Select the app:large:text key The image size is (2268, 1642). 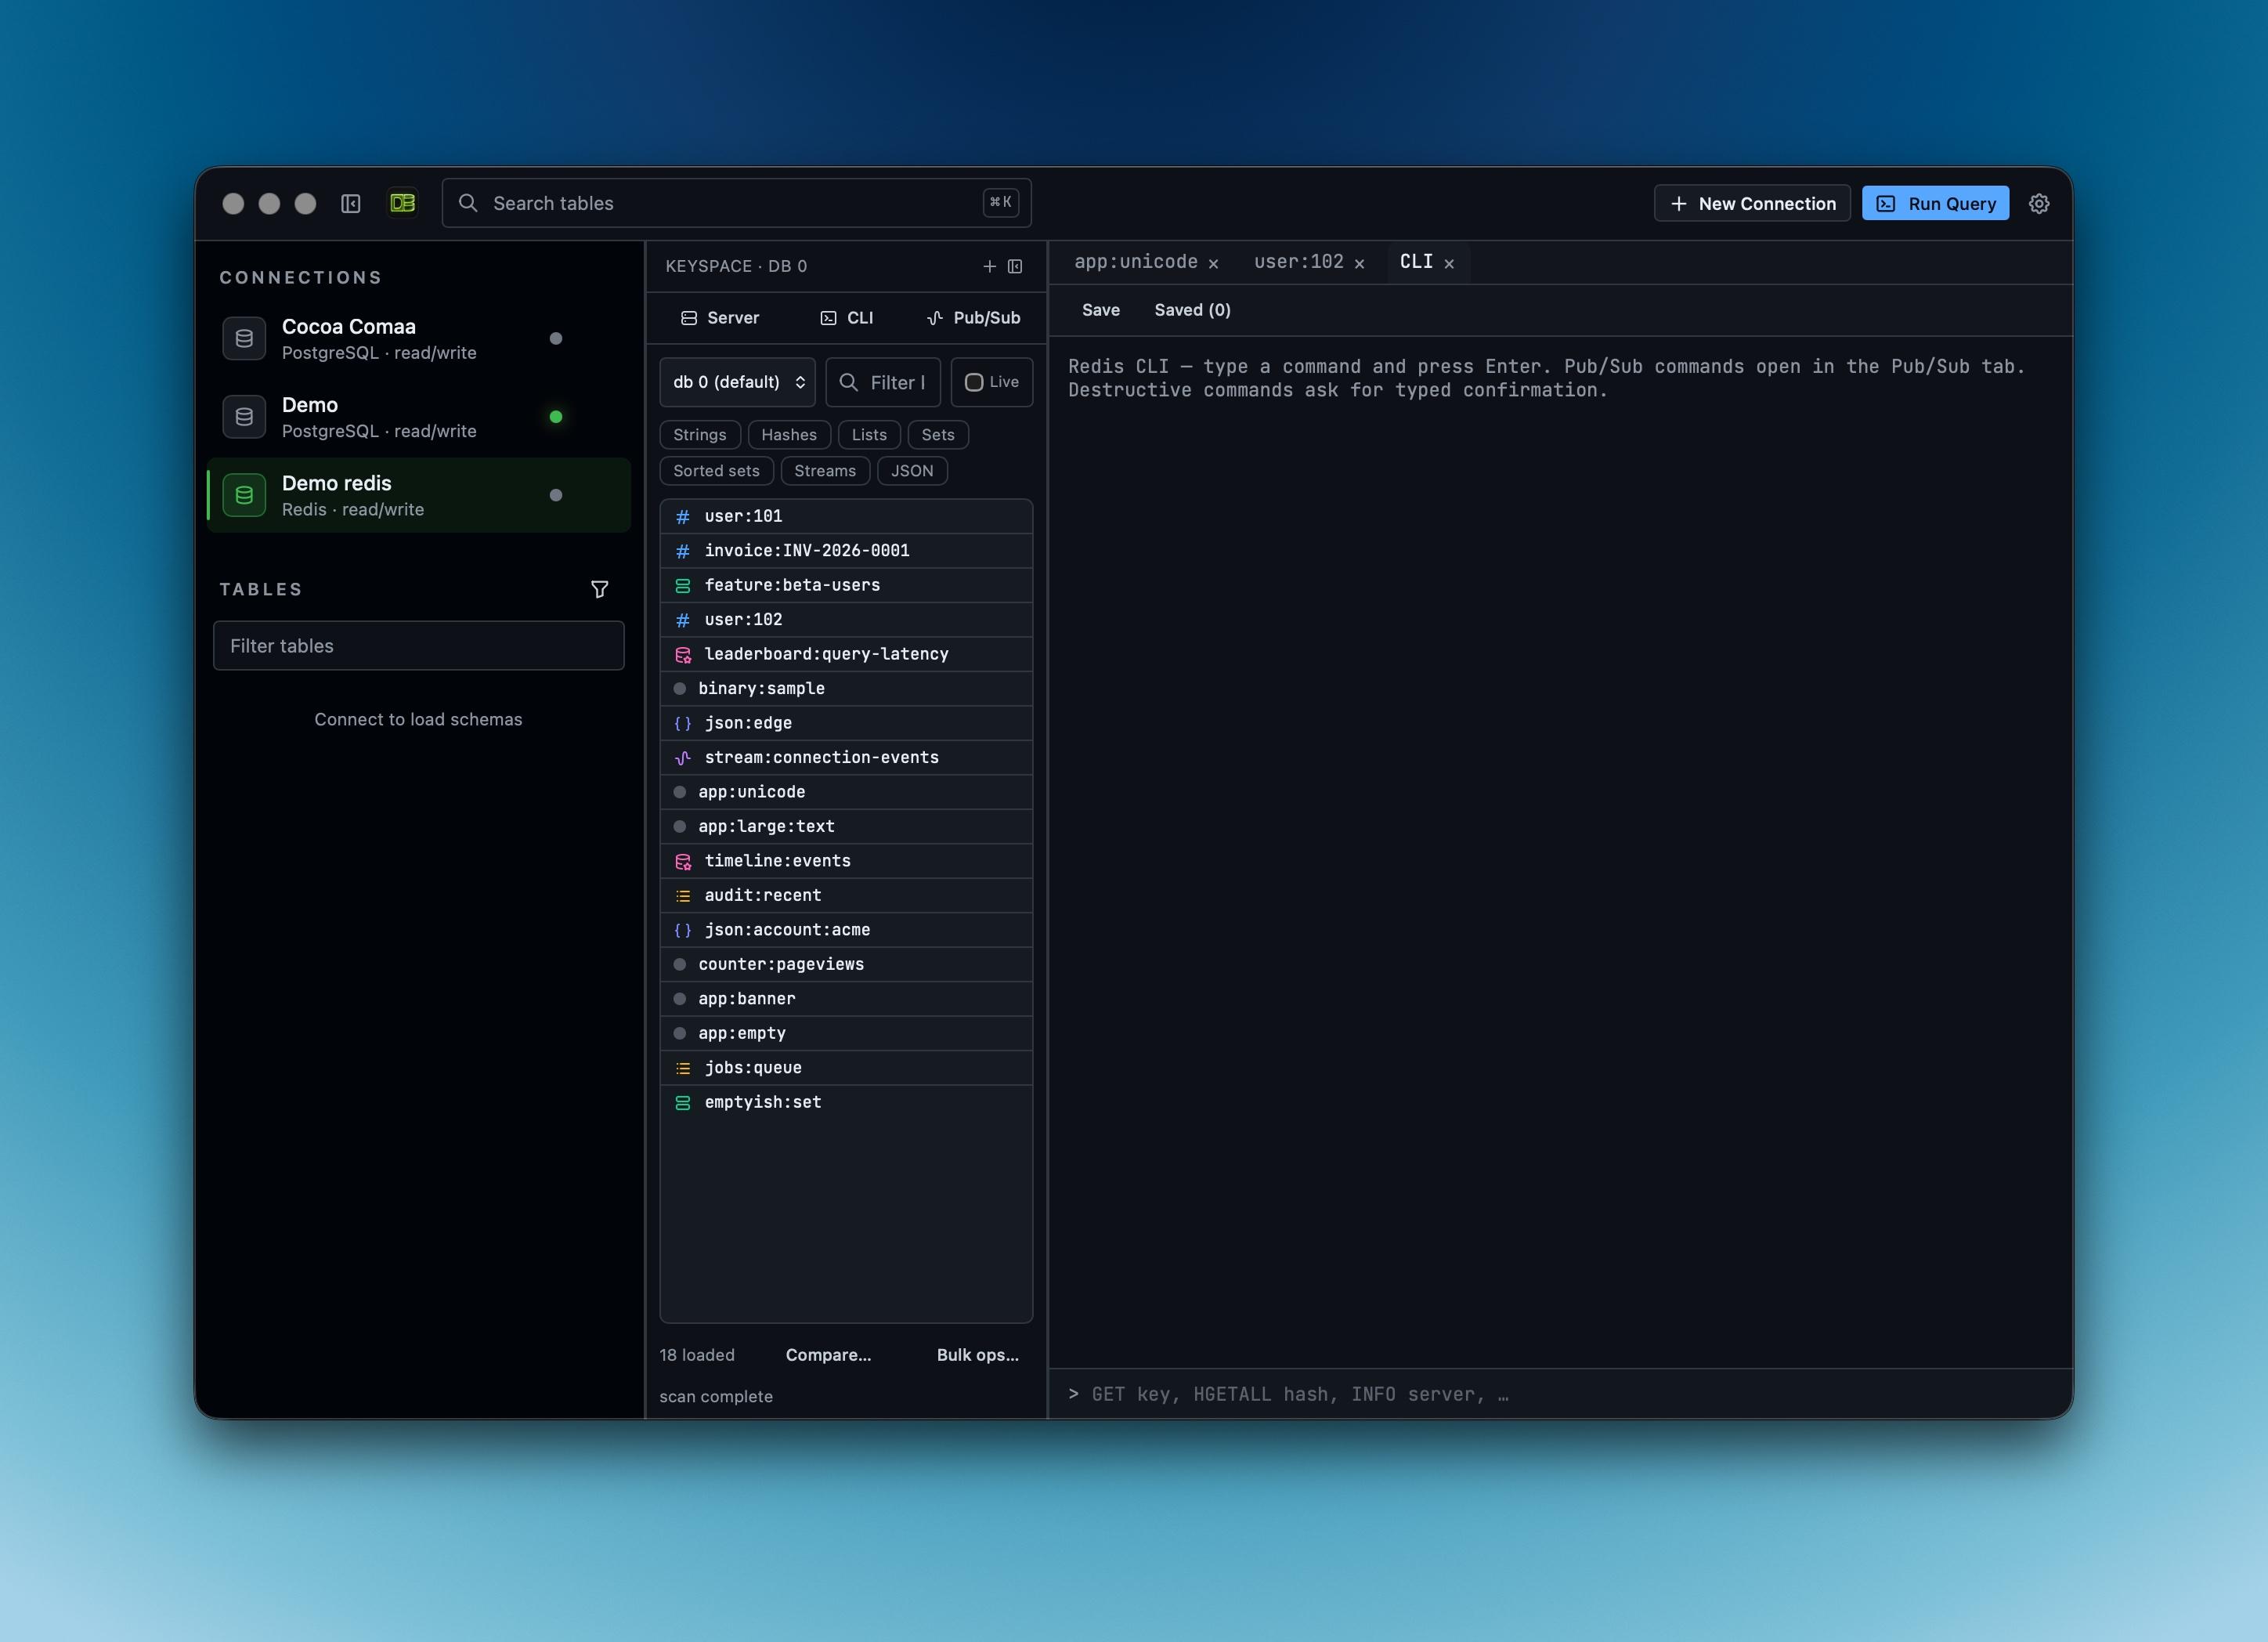click(x=846, y=826)
